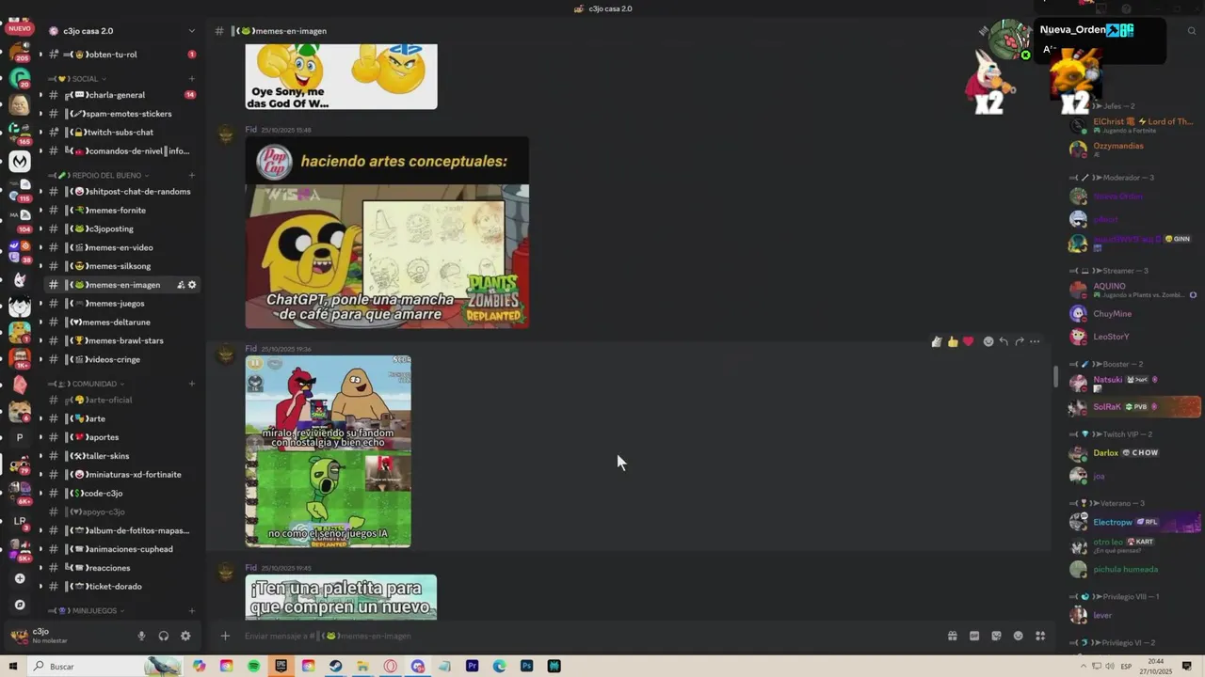React with thumbs up on hovered message
Viewport: 1205px width, 677px height.
(953, 341)
